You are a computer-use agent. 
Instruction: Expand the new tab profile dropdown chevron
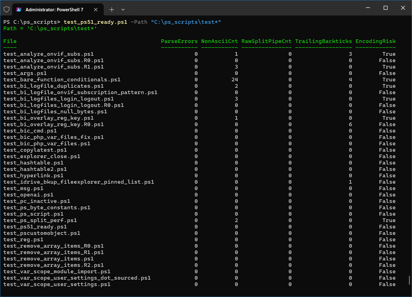[x=123, y=9]
